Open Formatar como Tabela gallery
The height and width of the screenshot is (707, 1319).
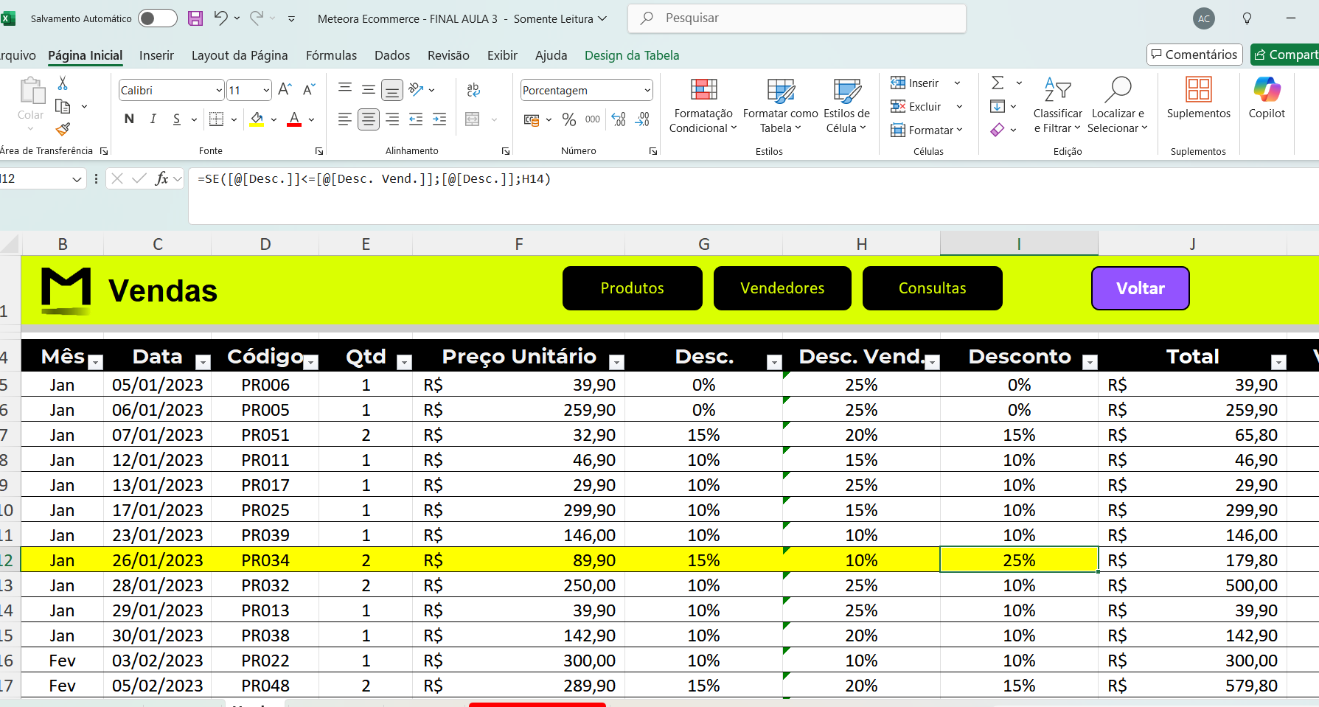(781, 105)
